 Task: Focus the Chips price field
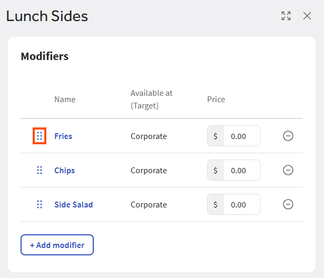[x=241, y=170]
